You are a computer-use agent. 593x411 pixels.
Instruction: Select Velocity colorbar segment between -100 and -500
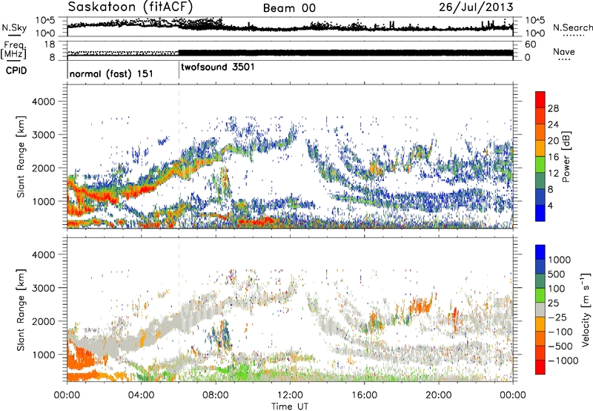[x=540, y=338]
